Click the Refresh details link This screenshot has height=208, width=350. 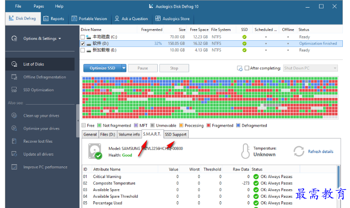320,152
